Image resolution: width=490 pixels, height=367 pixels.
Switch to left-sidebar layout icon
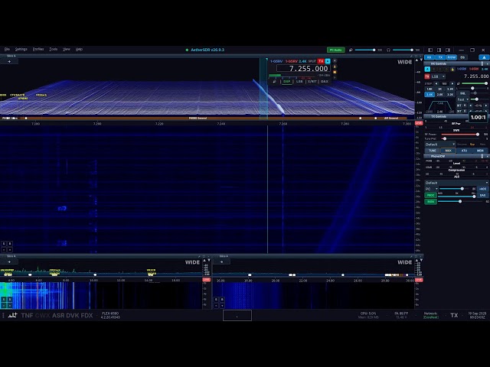point(430,50)
